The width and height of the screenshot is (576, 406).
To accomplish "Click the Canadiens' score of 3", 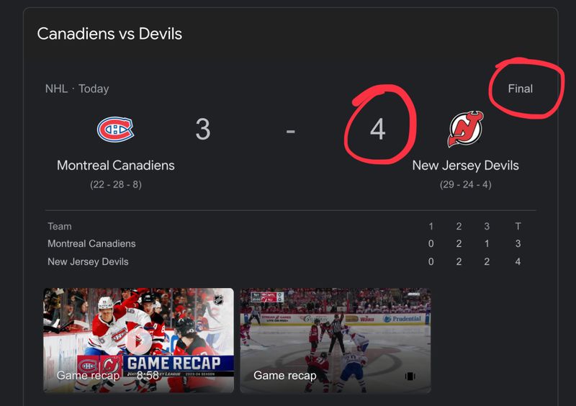I will pos(202,130).
